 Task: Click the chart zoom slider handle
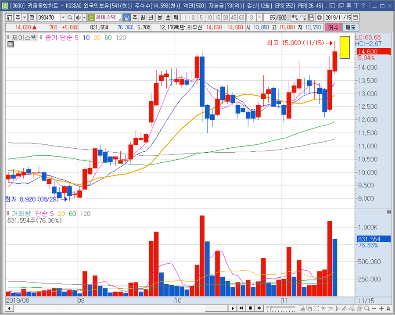[270, 308]
